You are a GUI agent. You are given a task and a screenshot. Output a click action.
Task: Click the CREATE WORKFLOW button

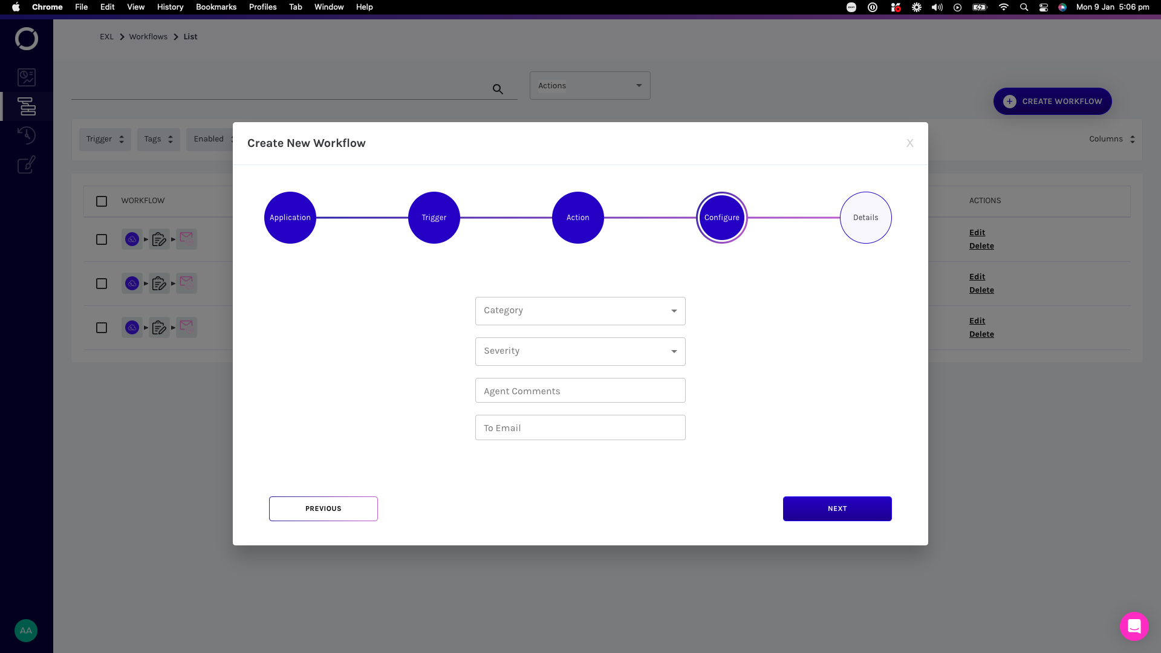1053,102
